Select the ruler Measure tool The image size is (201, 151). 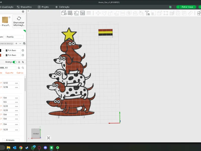[x=190, y=13]
